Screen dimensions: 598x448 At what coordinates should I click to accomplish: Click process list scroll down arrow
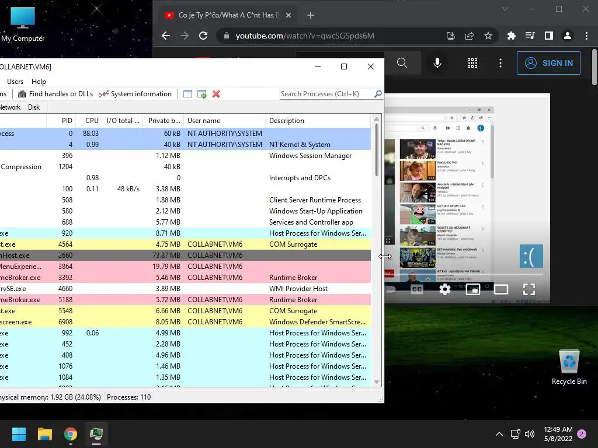pyautogui.click(x=377, y=382)
